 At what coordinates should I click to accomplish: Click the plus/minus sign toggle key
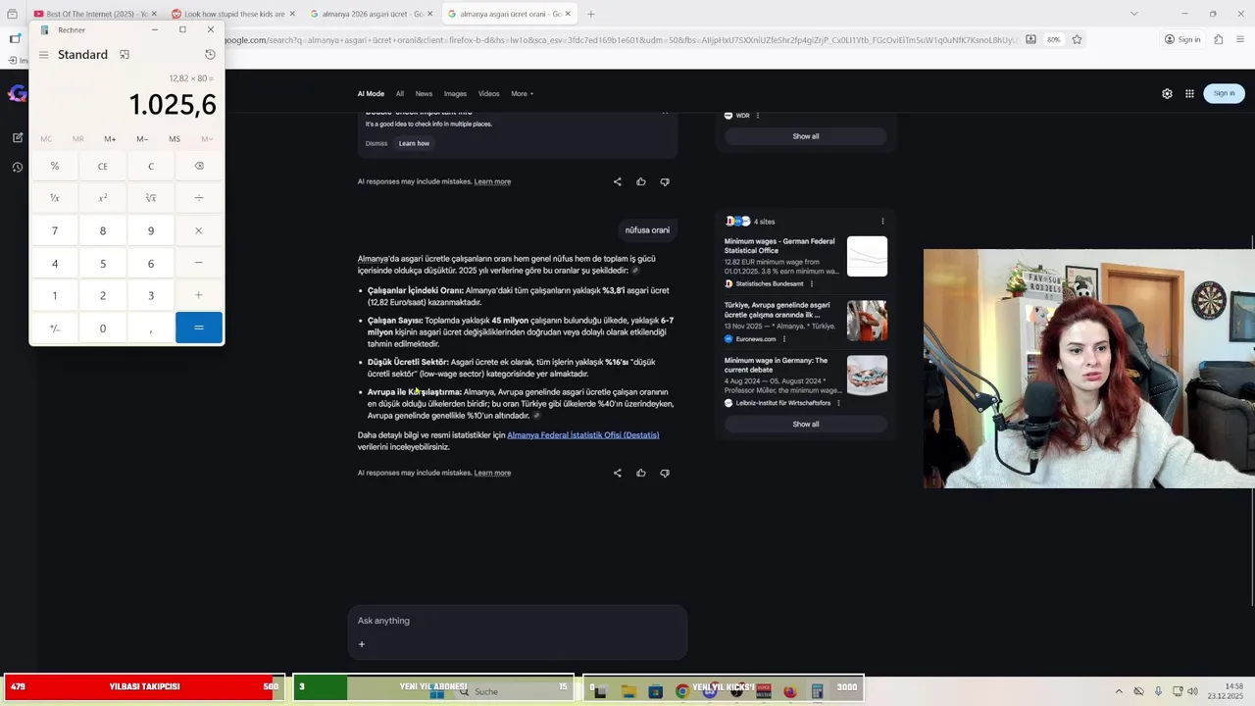55,328
